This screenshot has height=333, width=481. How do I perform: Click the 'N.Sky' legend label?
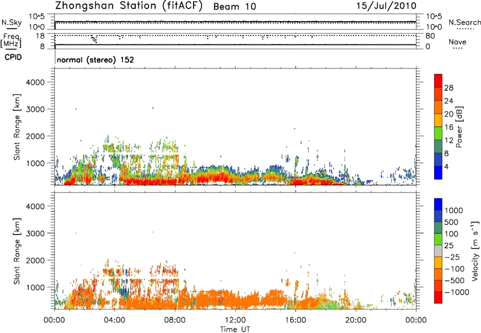[11, 22]
